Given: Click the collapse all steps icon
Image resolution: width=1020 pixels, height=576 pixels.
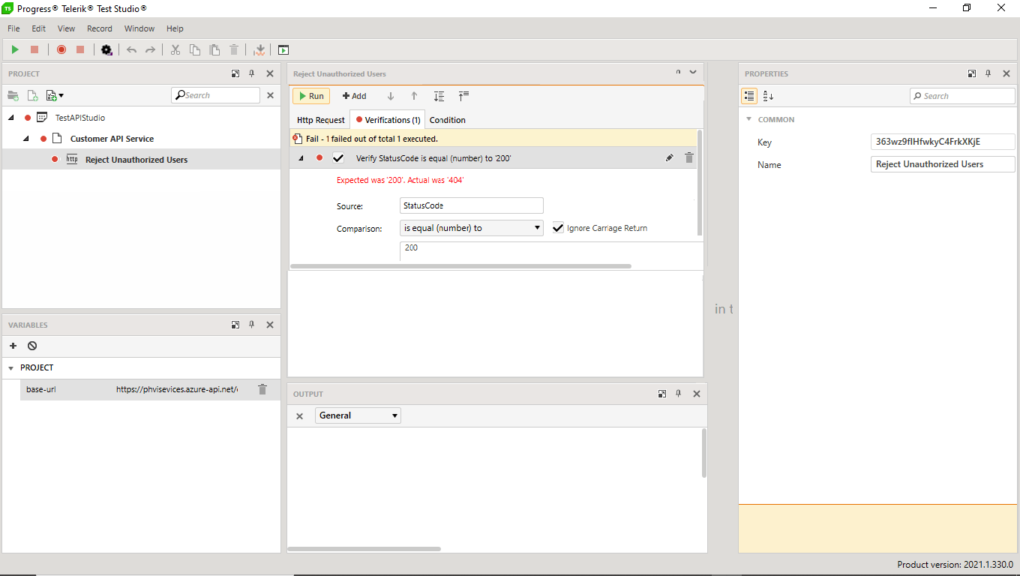Looking at the screenshot, I should (463, 95).
